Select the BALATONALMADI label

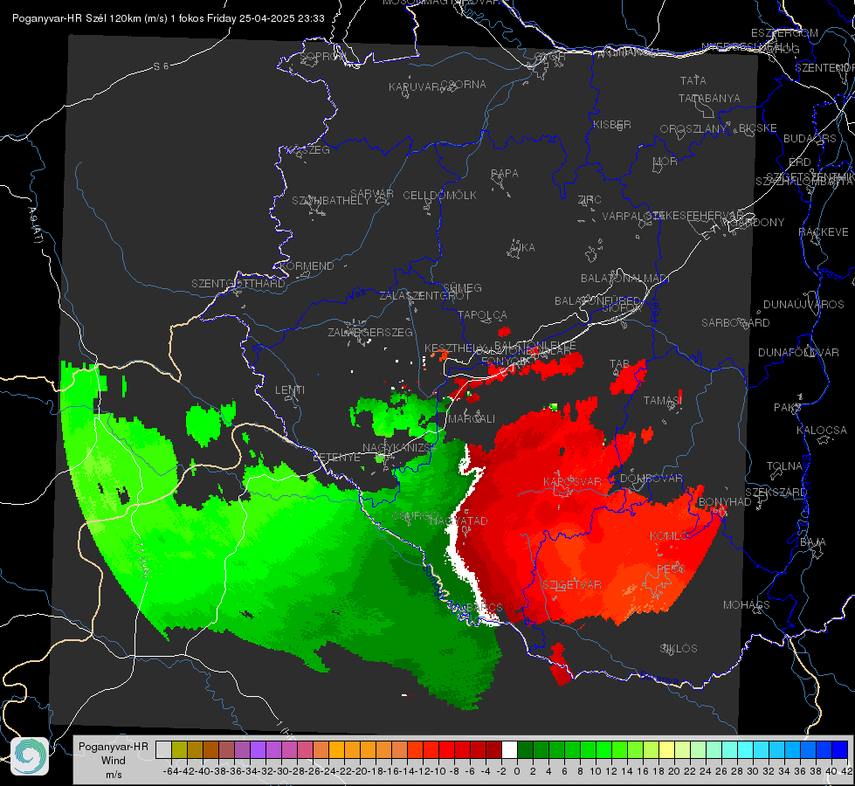pos(625,279)
